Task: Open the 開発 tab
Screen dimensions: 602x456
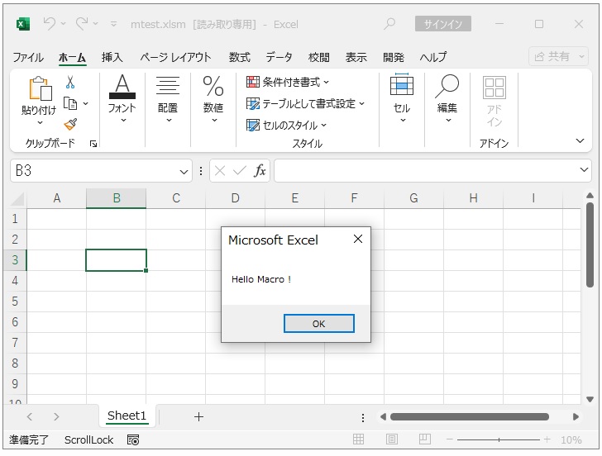Action: coord(394,57)
